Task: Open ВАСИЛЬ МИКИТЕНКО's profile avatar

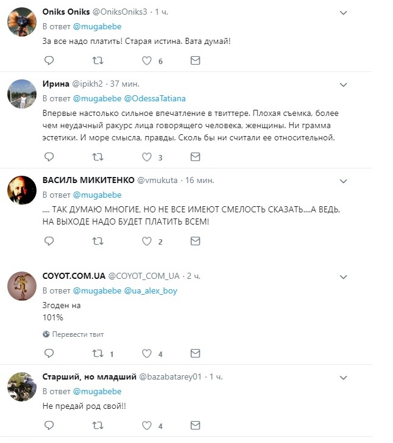Action: pyautogui.click(x=21, y=191)
